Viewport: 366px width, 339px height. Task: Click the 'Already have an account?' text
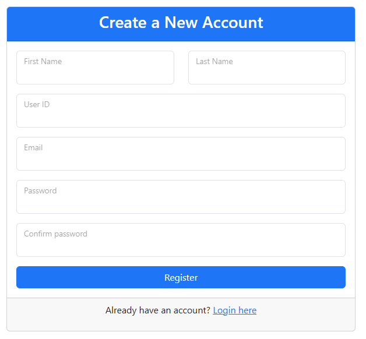point(157,310)
